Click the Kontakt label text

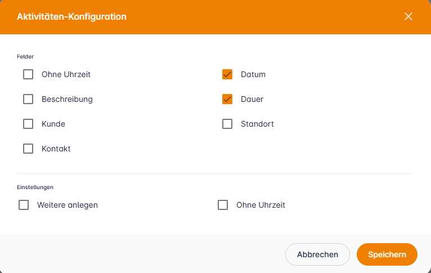pyautogui.click(x=56, y=149)
